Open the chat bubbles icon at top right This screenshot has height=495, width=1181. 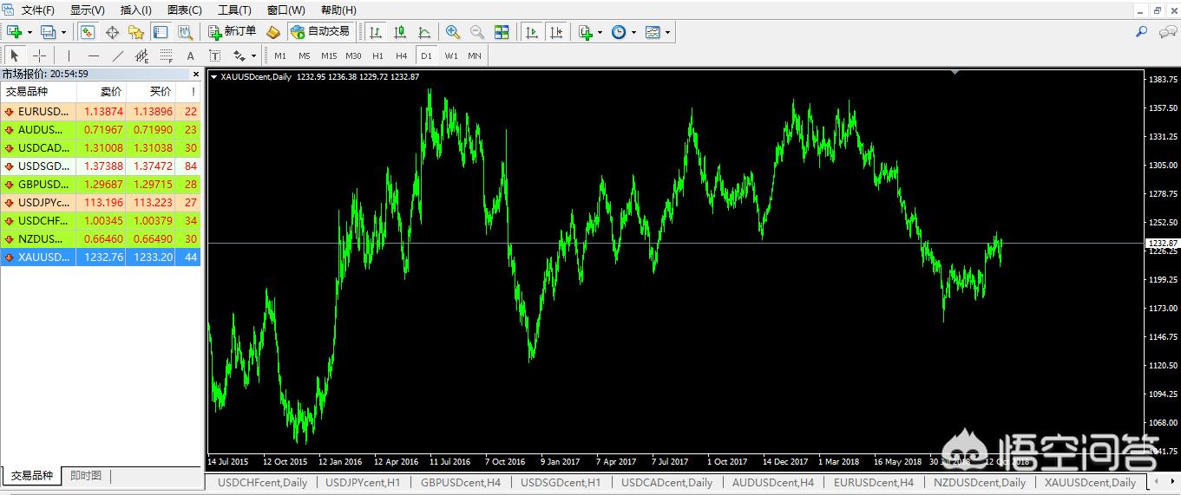pyautogui.click(x=1167, y=32)
